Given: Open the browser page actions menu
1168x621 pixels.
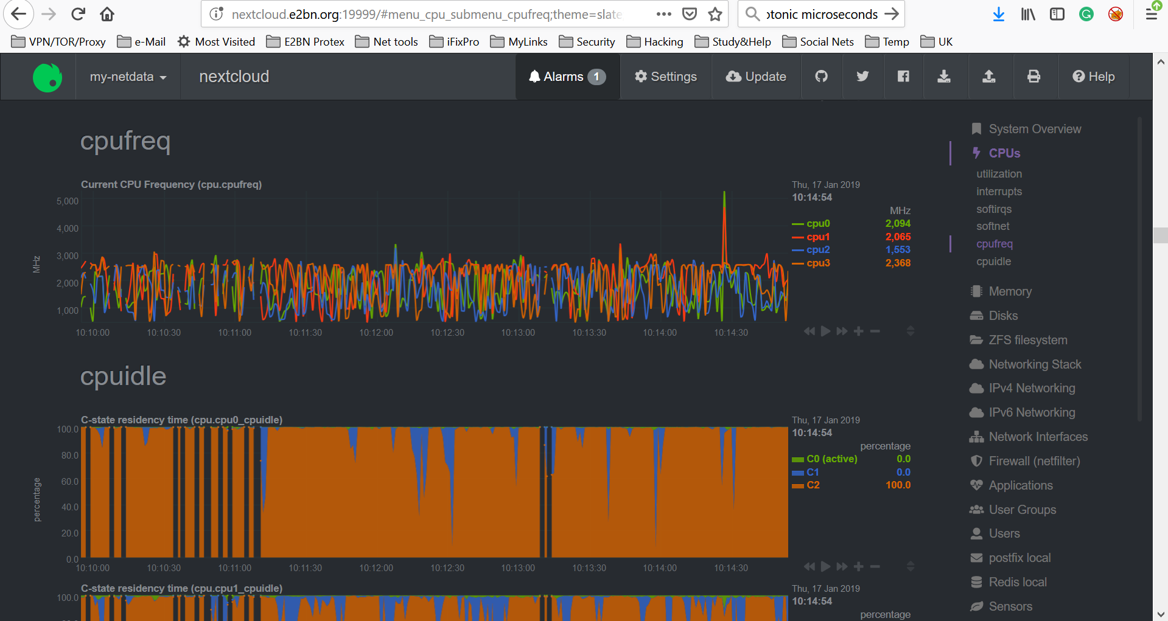Looking at the screenshot, I should (x=663, y=13).
